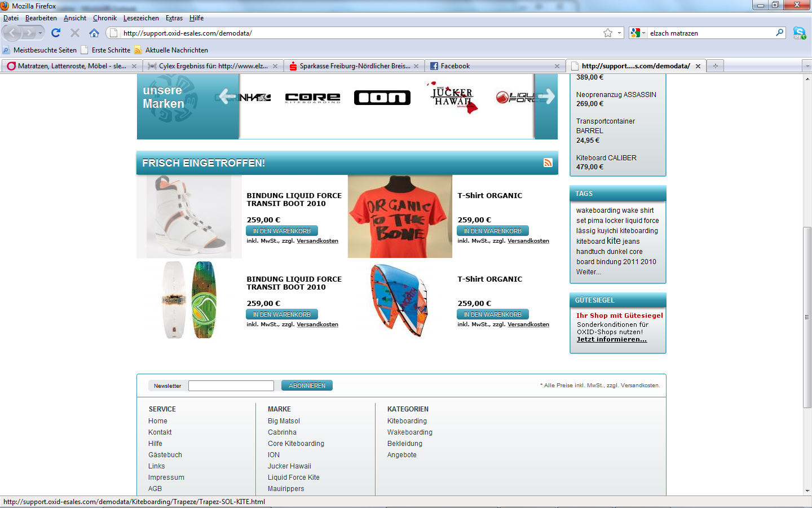812x508 pixels.
Task: Open the search engine selector dropdown
Action: pyautogui.click(x=638, y=33)
